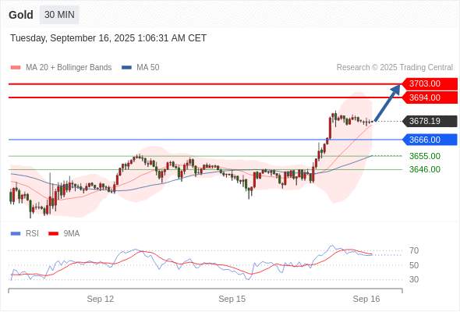Click the Sep 15 date axis label

[232, 299]
